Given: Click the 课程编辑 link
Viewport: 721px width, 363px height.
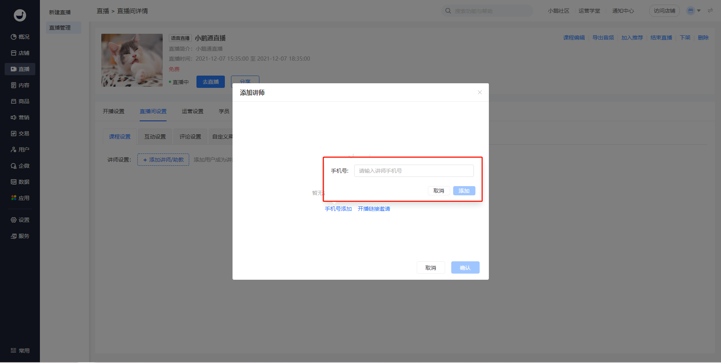Looking at the screenshot, I should tap(574, 38).
